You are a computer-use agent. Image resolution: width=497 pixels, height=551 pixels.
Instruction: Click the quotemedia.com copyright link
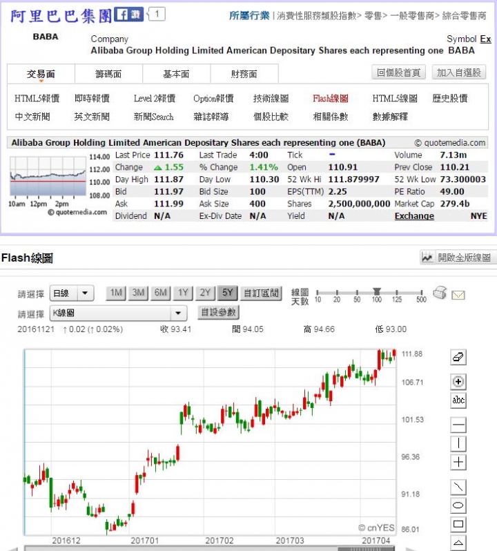tap(451, 143)
